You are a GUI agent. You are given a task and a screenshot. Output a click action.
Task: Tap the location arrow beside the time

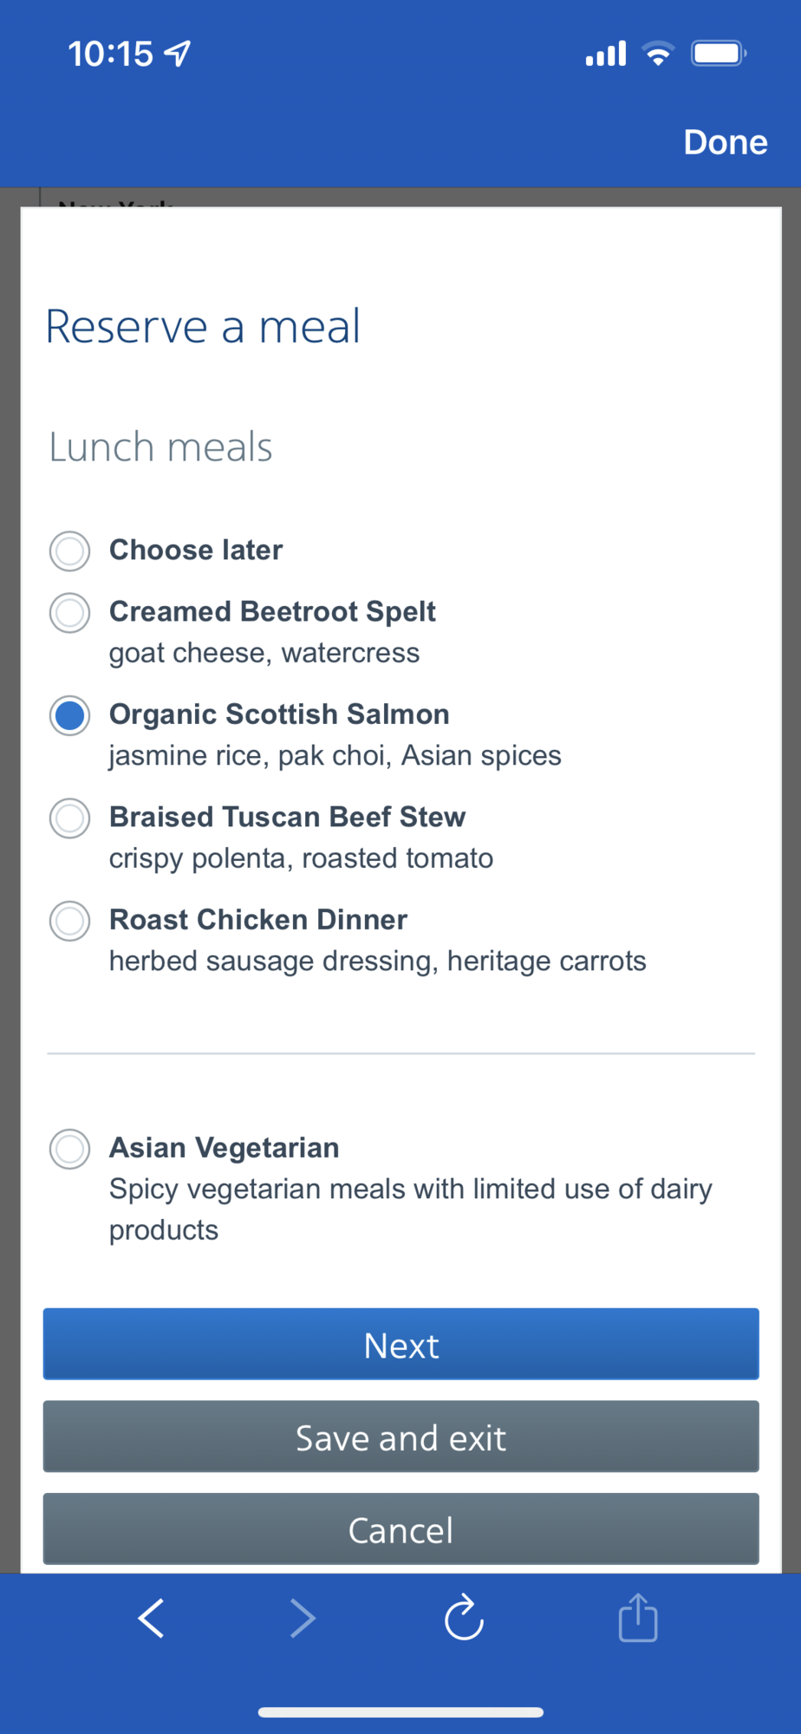pyautogui.click(x=178, y=54)
